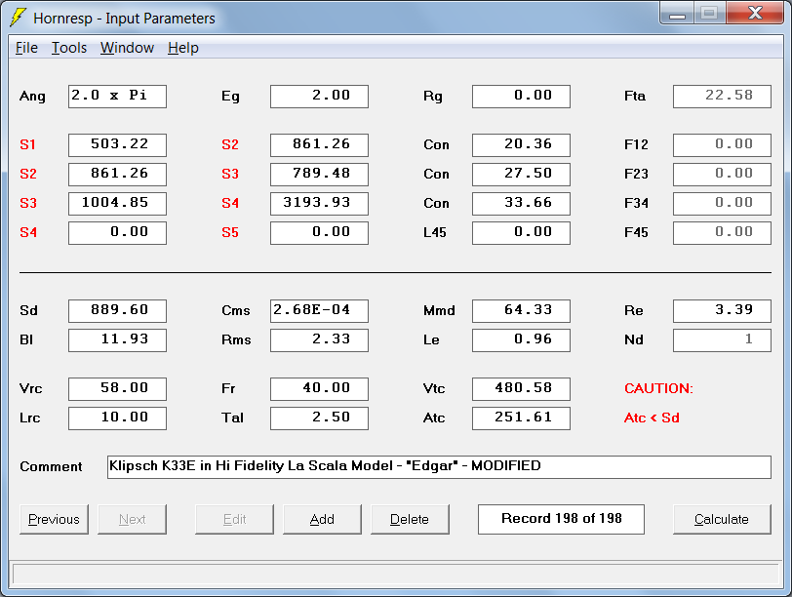The height and width of the screenshot is (597, 792).
Task: Select the F45 field
Action: (722, 233)
